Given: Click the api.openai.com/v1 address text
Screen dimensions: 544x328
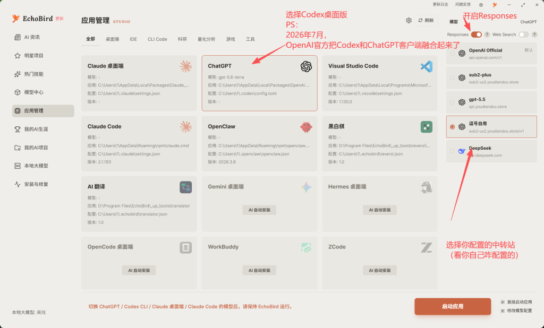Looking at the screenshot, I should [x=485, y=57].
